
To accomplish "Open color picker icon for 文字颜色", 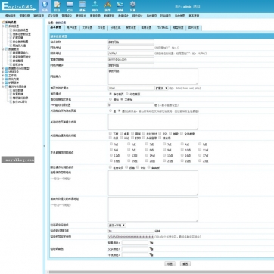I will (151, 249).
